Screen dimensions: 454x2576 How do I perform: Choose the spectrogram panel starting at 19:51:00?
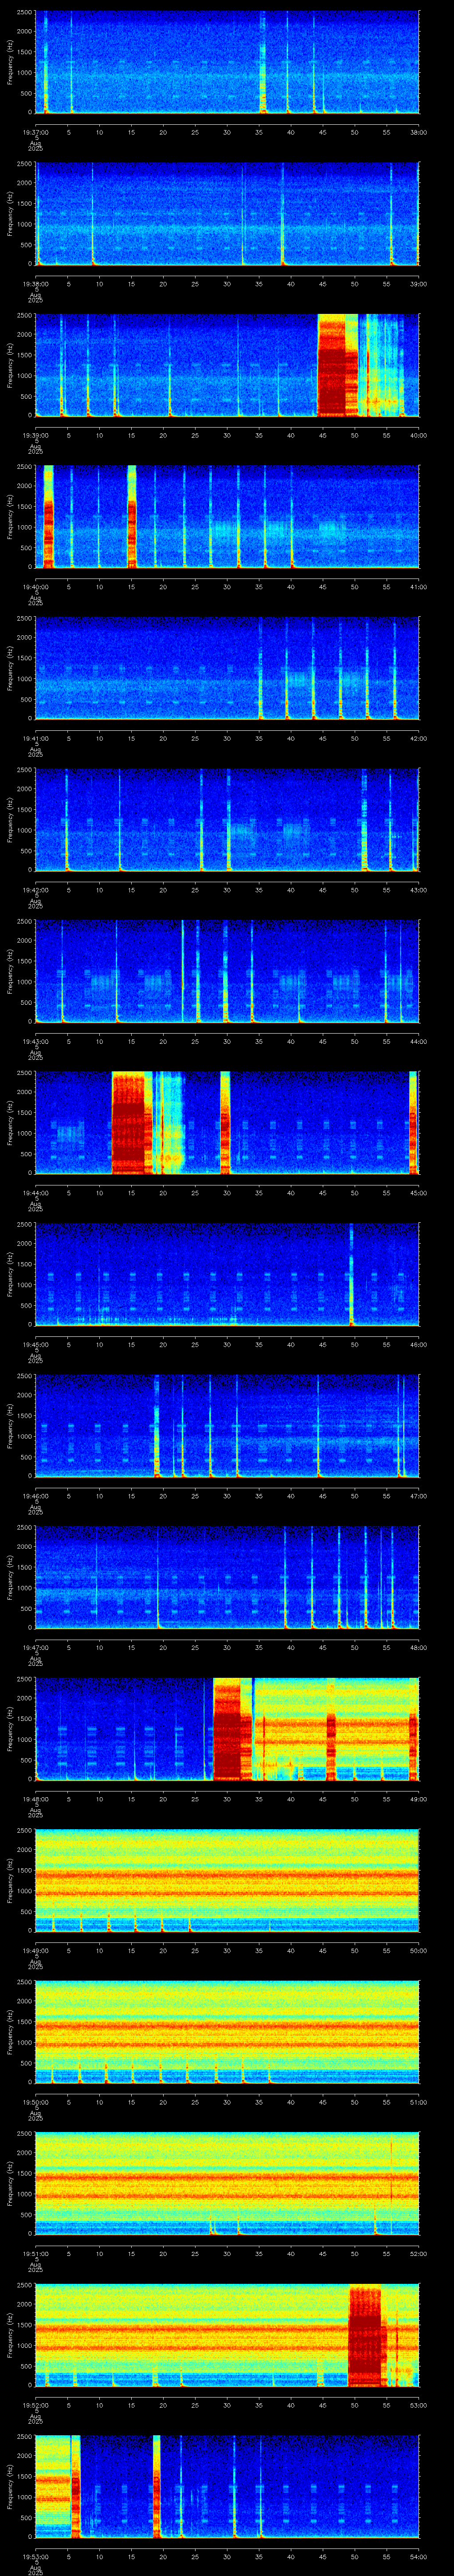(227, 2183)
